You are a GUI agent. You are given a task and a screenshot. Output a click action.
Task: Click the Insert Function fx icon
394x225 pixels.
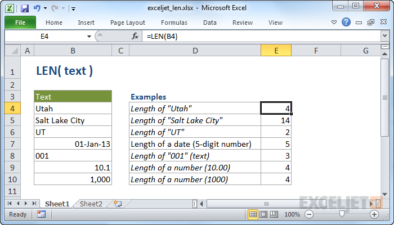tap(135, 36)
